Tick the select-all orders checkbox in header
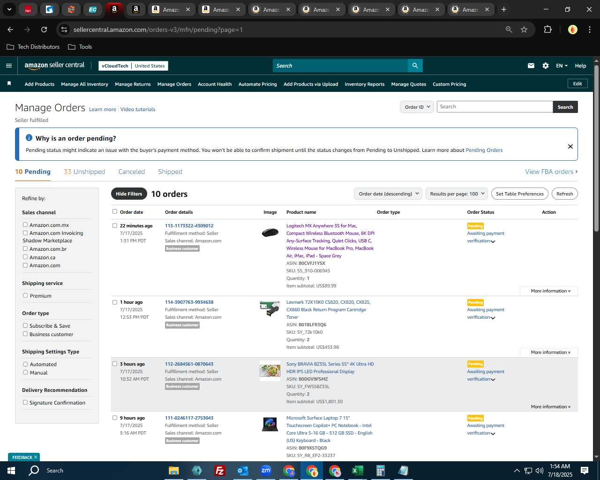Viewport: 600px width, 480px height. [x=115, y=211]
